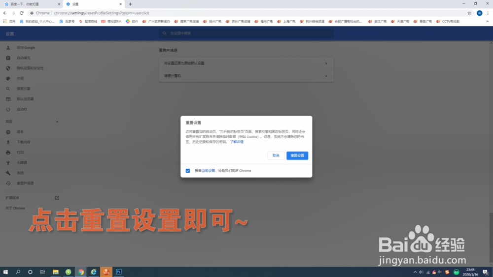493x277 pixels.
Task: Click the Chrome address bar URL
Action: (102, 13)
